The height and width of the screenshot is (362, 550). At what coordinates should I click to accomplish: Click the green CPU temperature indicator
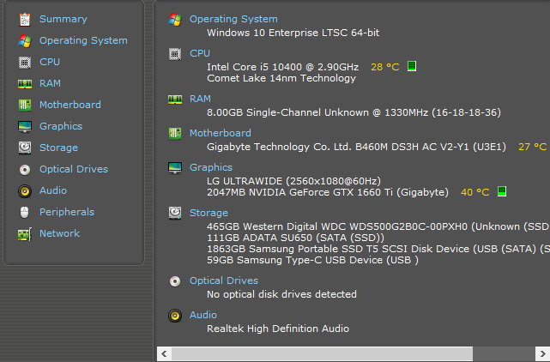pos(412,67)
